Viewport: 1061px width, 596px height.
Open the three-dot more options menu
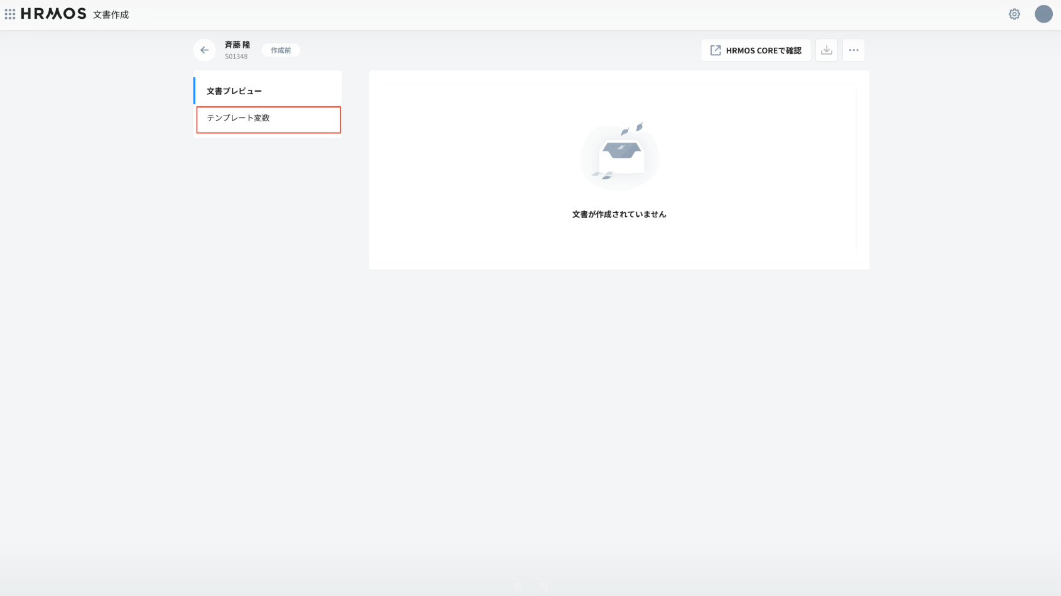pyautogui.click(x=853, y=50)
